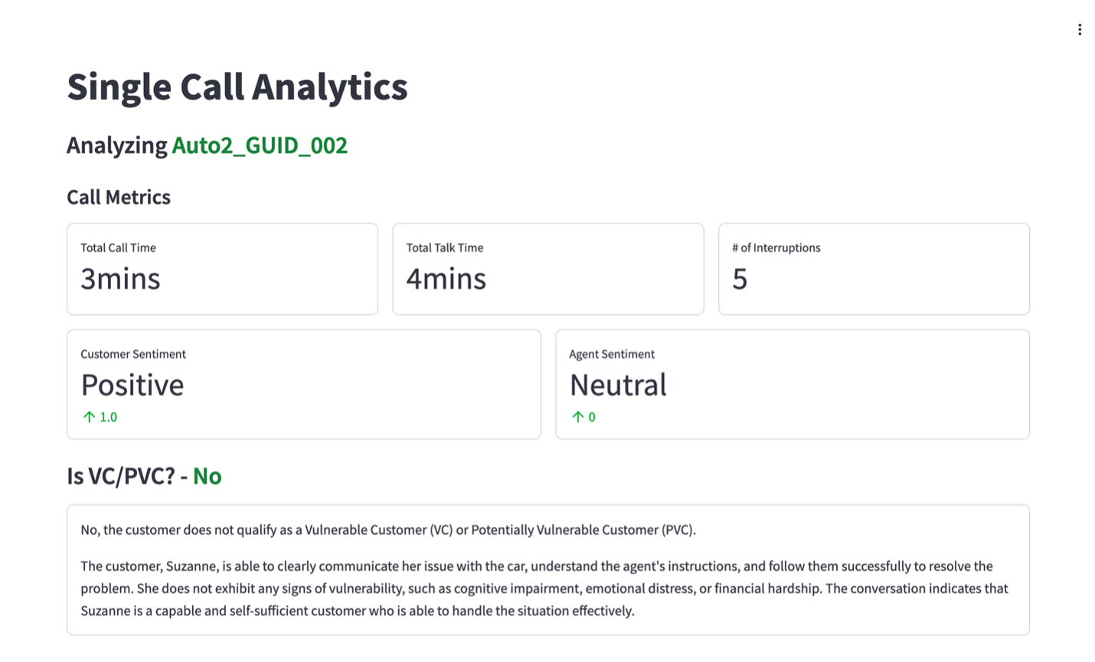Click the green No VC/PVC result
This screenshot has width=1095, height=662.
pyautogui.click(x=207, y=476)
